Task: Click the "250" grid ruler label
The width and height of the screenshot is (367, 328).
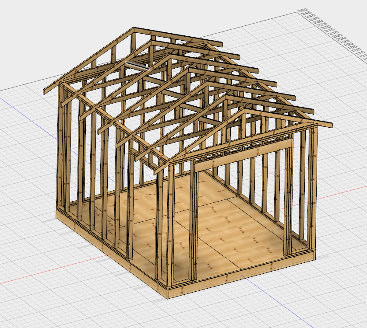Action: 302,10
